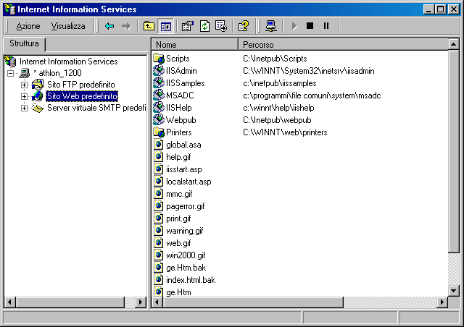The height and width of the screenshot is (327, 464).
Task: Collapse the athlon_1200 computer node
Action: 11,73
